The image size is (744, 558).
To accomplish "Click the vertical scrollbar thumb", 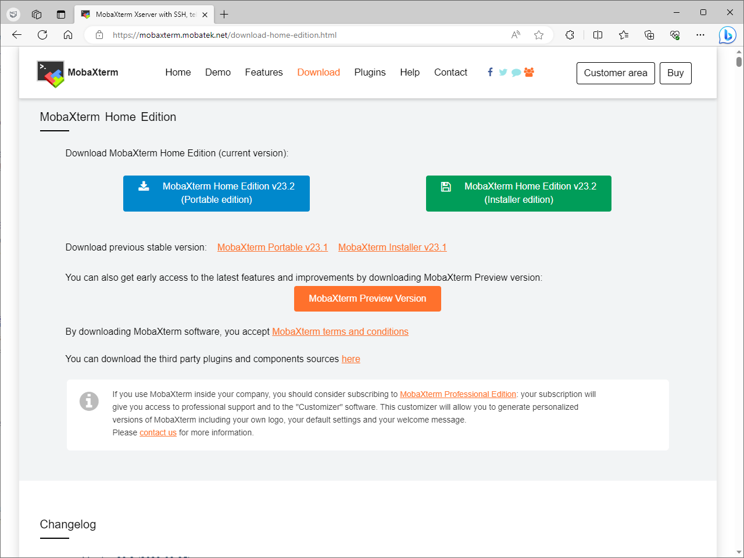I will pos(739,62).
